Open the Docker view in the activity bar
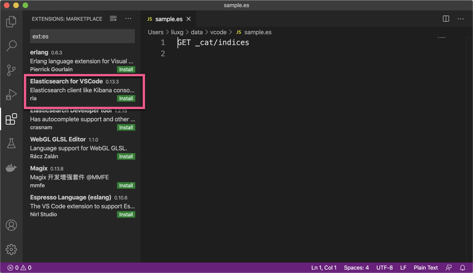Image resolution: width=473 pixels, height=273 pixels. [x=11, y=168]
